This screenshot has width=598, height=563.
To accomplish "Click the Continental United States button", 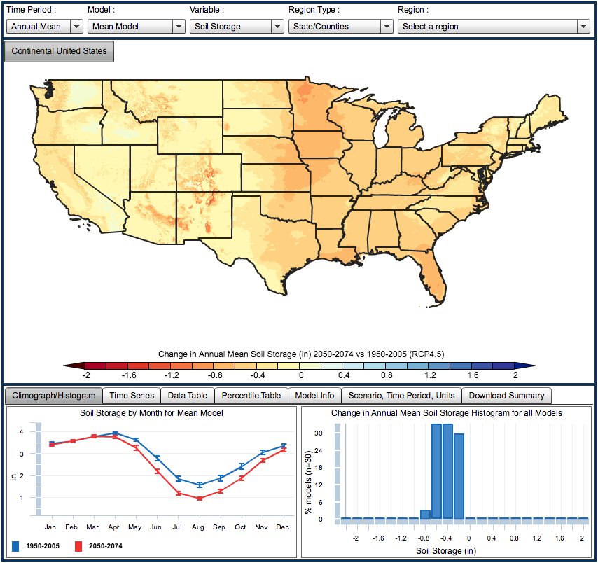I will click(x=59, y=51).
